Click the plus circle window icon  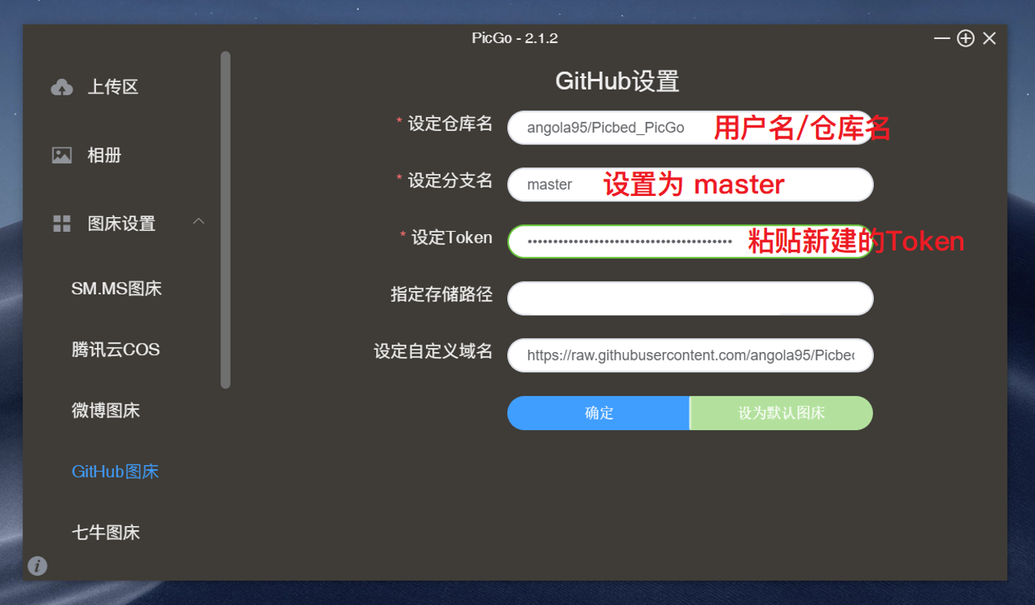pos(965,38)
